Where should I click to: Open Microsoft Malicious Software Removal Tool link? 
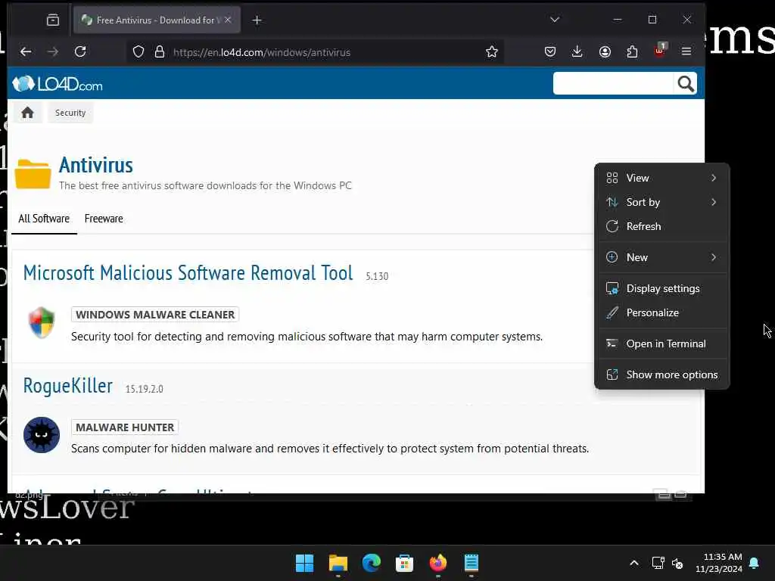(x=188, y=272)
